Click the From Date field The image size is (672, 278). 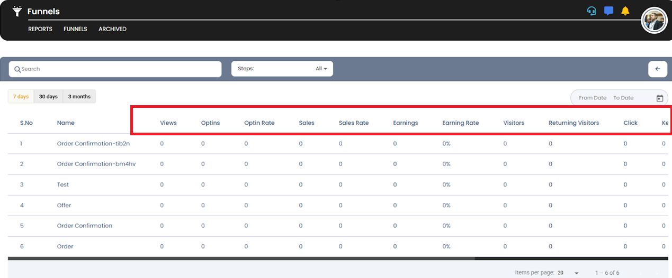593,98
